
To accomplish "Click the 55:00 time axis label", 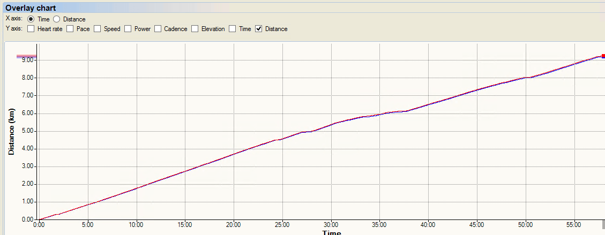I will [574, 225].
